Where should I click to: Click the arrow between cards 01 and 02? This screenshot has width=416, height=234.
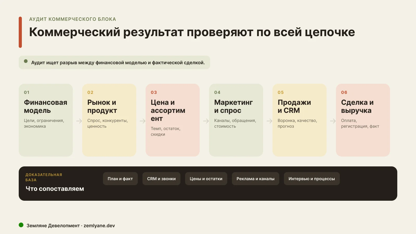pos(79,121)
